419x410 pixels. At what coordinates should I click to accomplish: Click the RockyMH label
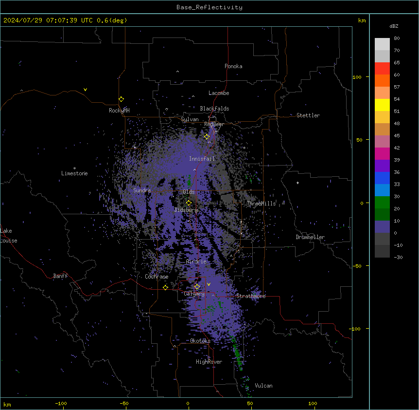119,111
